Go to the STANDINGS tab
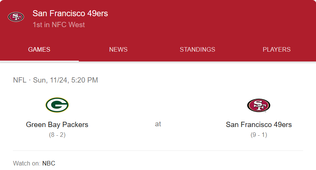Viewport: 316px width, 170px height. point(197,49)
